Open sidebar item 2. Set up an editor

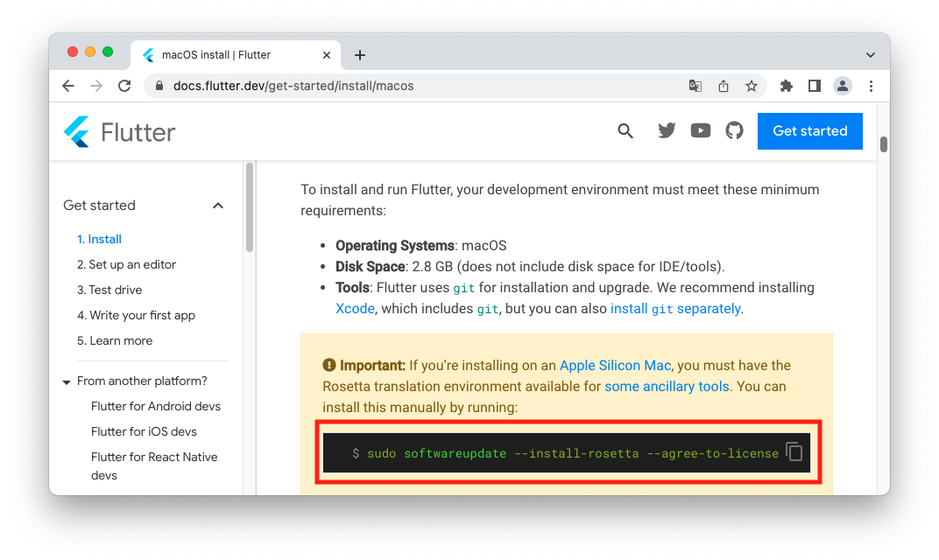[126, 264]
